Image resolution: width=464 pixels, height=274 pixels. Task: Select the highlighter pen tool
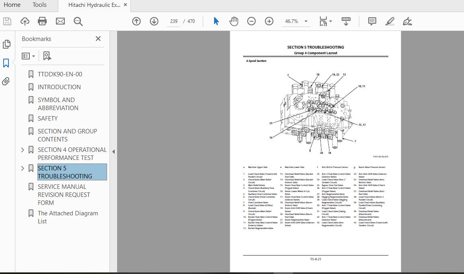pos(390,21)
